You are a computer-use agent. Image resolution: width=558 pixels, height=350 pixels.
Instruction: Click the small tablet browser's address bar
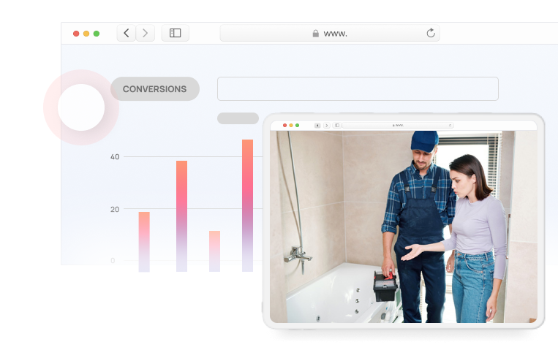[398, 126]
